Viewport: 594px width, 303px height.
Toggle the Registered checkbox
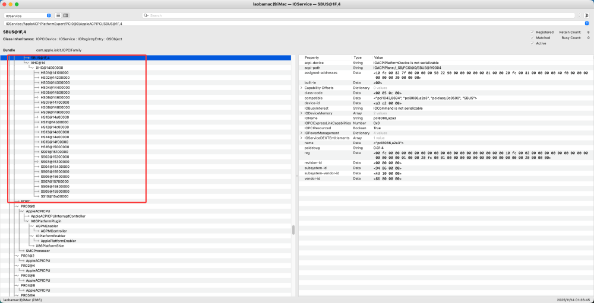pyautogui.click(x=532, y=33)
